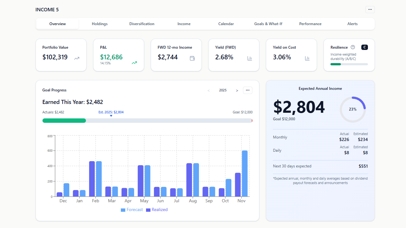Click the Est. 2025 marker on goal bar
Image resolution: width=406 pixels, height=228 pixels.
pyautogui.click(x=111, y=116)
